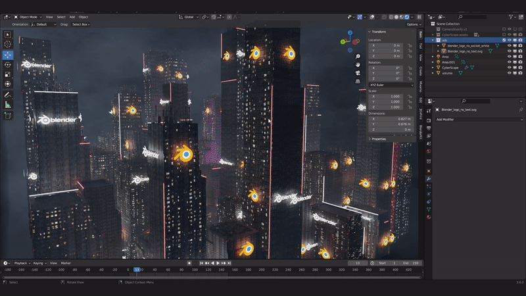The image size is (526, 296).
Task: Open the viewport View menu
Action: [x=49, y=17]
